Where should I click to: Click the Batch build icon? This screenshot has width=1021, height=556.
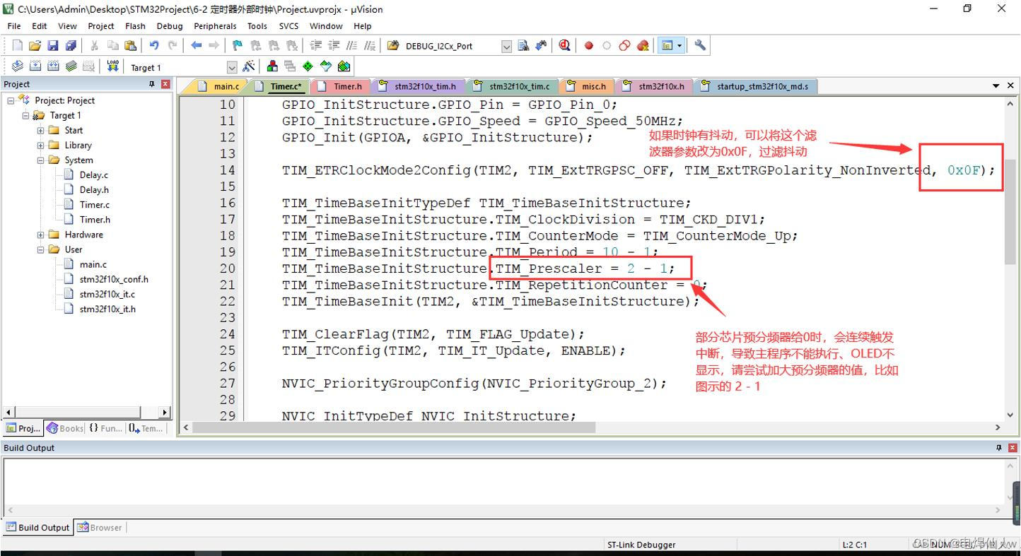pyautogui.click(x=71, y=66)
